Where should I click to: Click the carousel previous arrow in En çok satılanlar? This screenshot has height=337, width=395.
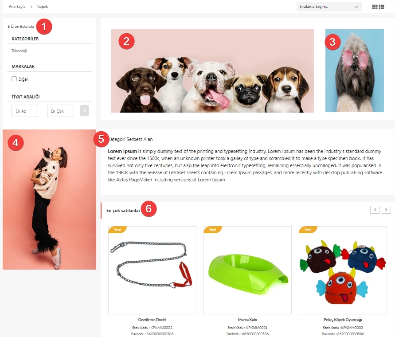click(x=375, y=210)
